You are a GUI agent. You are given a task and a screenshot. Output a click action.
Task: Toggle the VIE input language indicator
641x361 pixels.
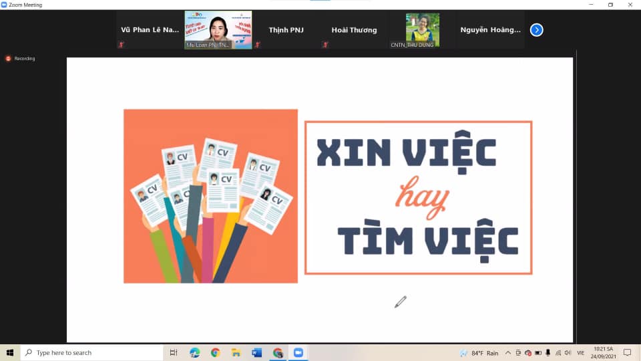[x=580, y=353]
